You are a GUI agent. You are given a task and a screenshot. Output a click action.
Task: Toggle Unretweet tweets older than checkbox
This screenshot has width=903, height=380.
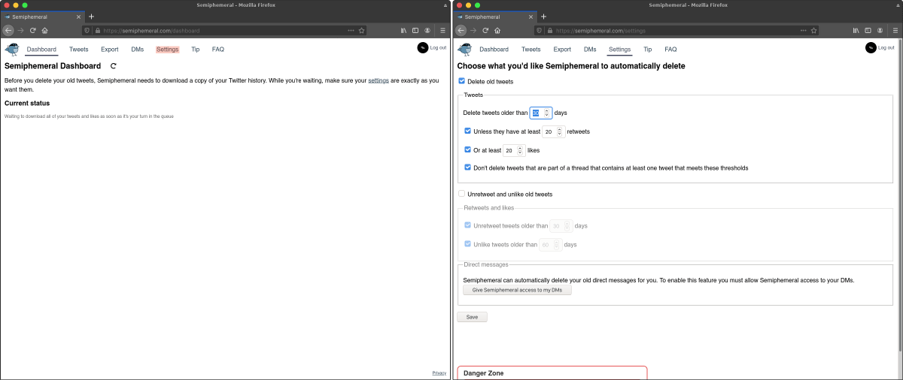pyautogui.click(x=468, y=225)
